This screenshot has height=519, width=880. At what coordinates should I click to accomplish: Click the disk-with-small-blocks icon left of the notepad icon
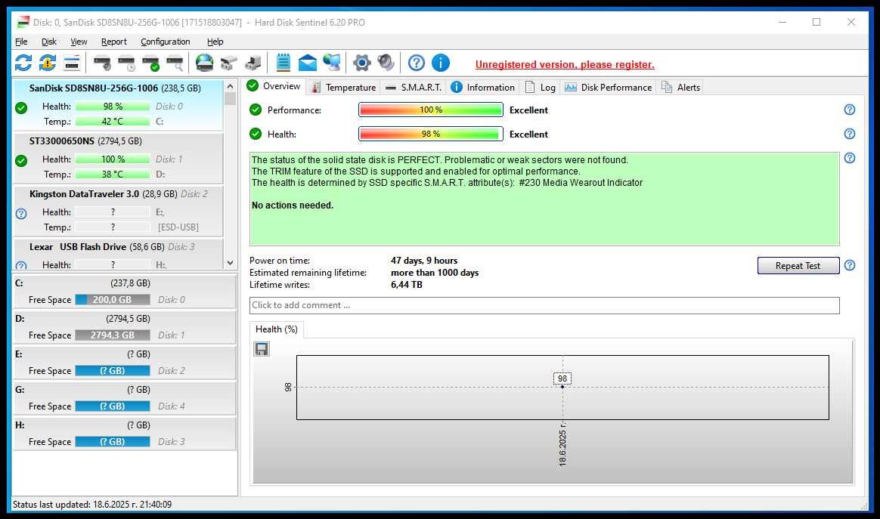pyautogui.click(x=253, y=63)
